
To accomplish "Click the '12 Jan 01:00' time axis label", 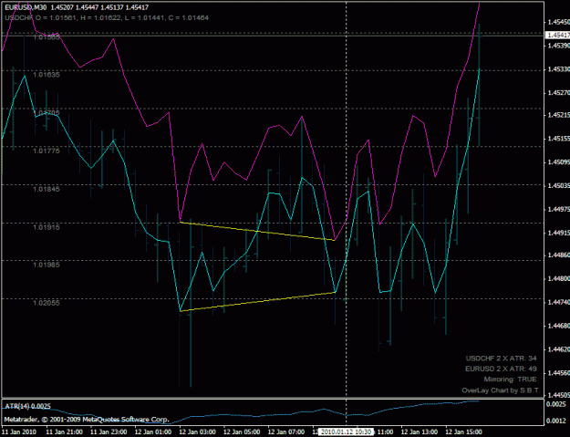I will 152,432.
